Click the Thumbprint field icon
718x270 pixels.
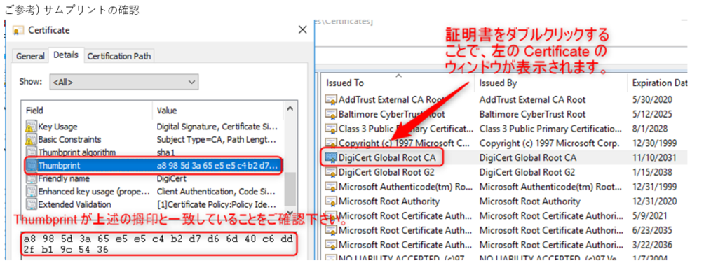[31, 165]
